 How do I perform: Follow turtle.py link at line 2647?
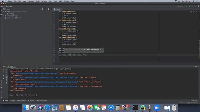47,82
